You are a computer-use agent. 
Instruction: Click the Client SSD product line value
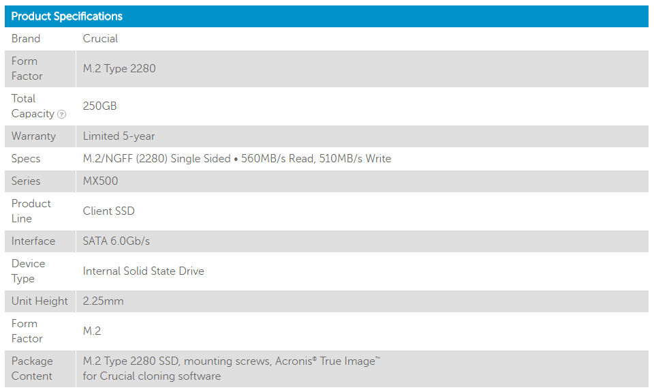pos(109,211)
